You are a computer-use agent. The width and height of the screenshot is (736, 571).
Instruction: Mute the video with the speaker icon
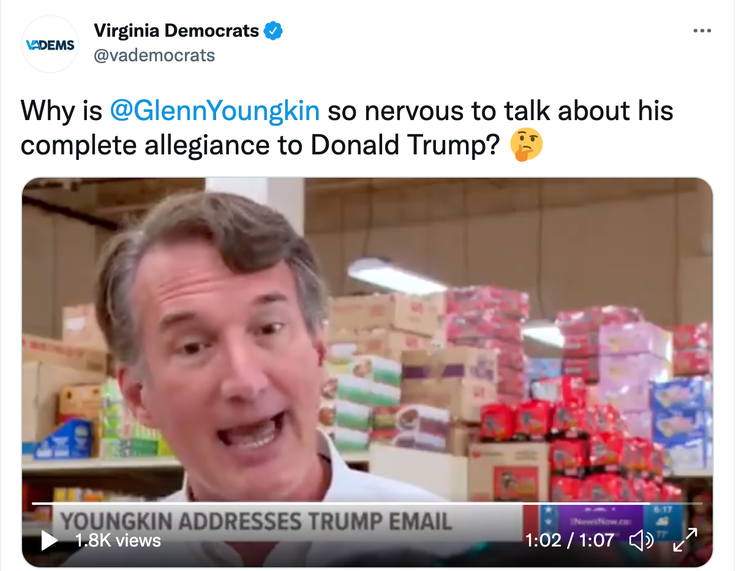point(642,540)
